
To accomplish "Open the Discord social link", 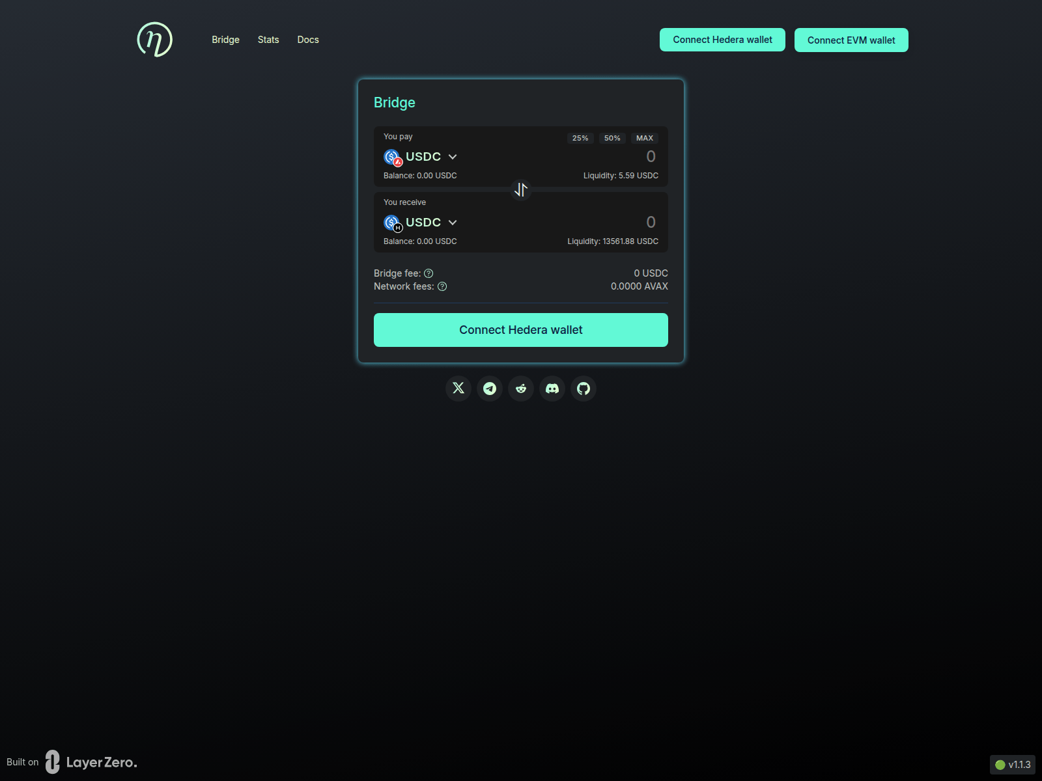I will point(552,389).
